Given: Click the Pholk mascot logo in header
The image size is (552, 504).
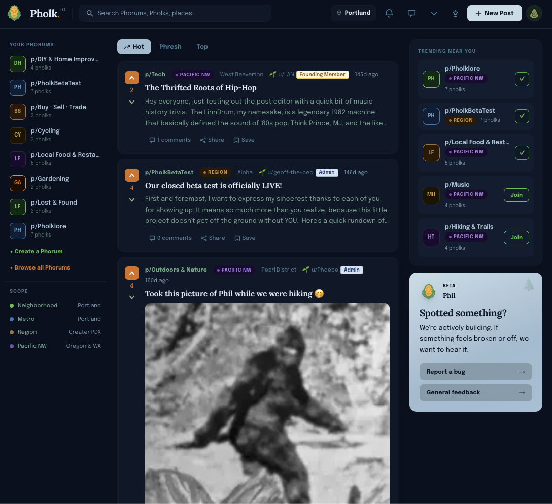Looking at the screenshot, I should pyautogui.click(x=14, y=13).
